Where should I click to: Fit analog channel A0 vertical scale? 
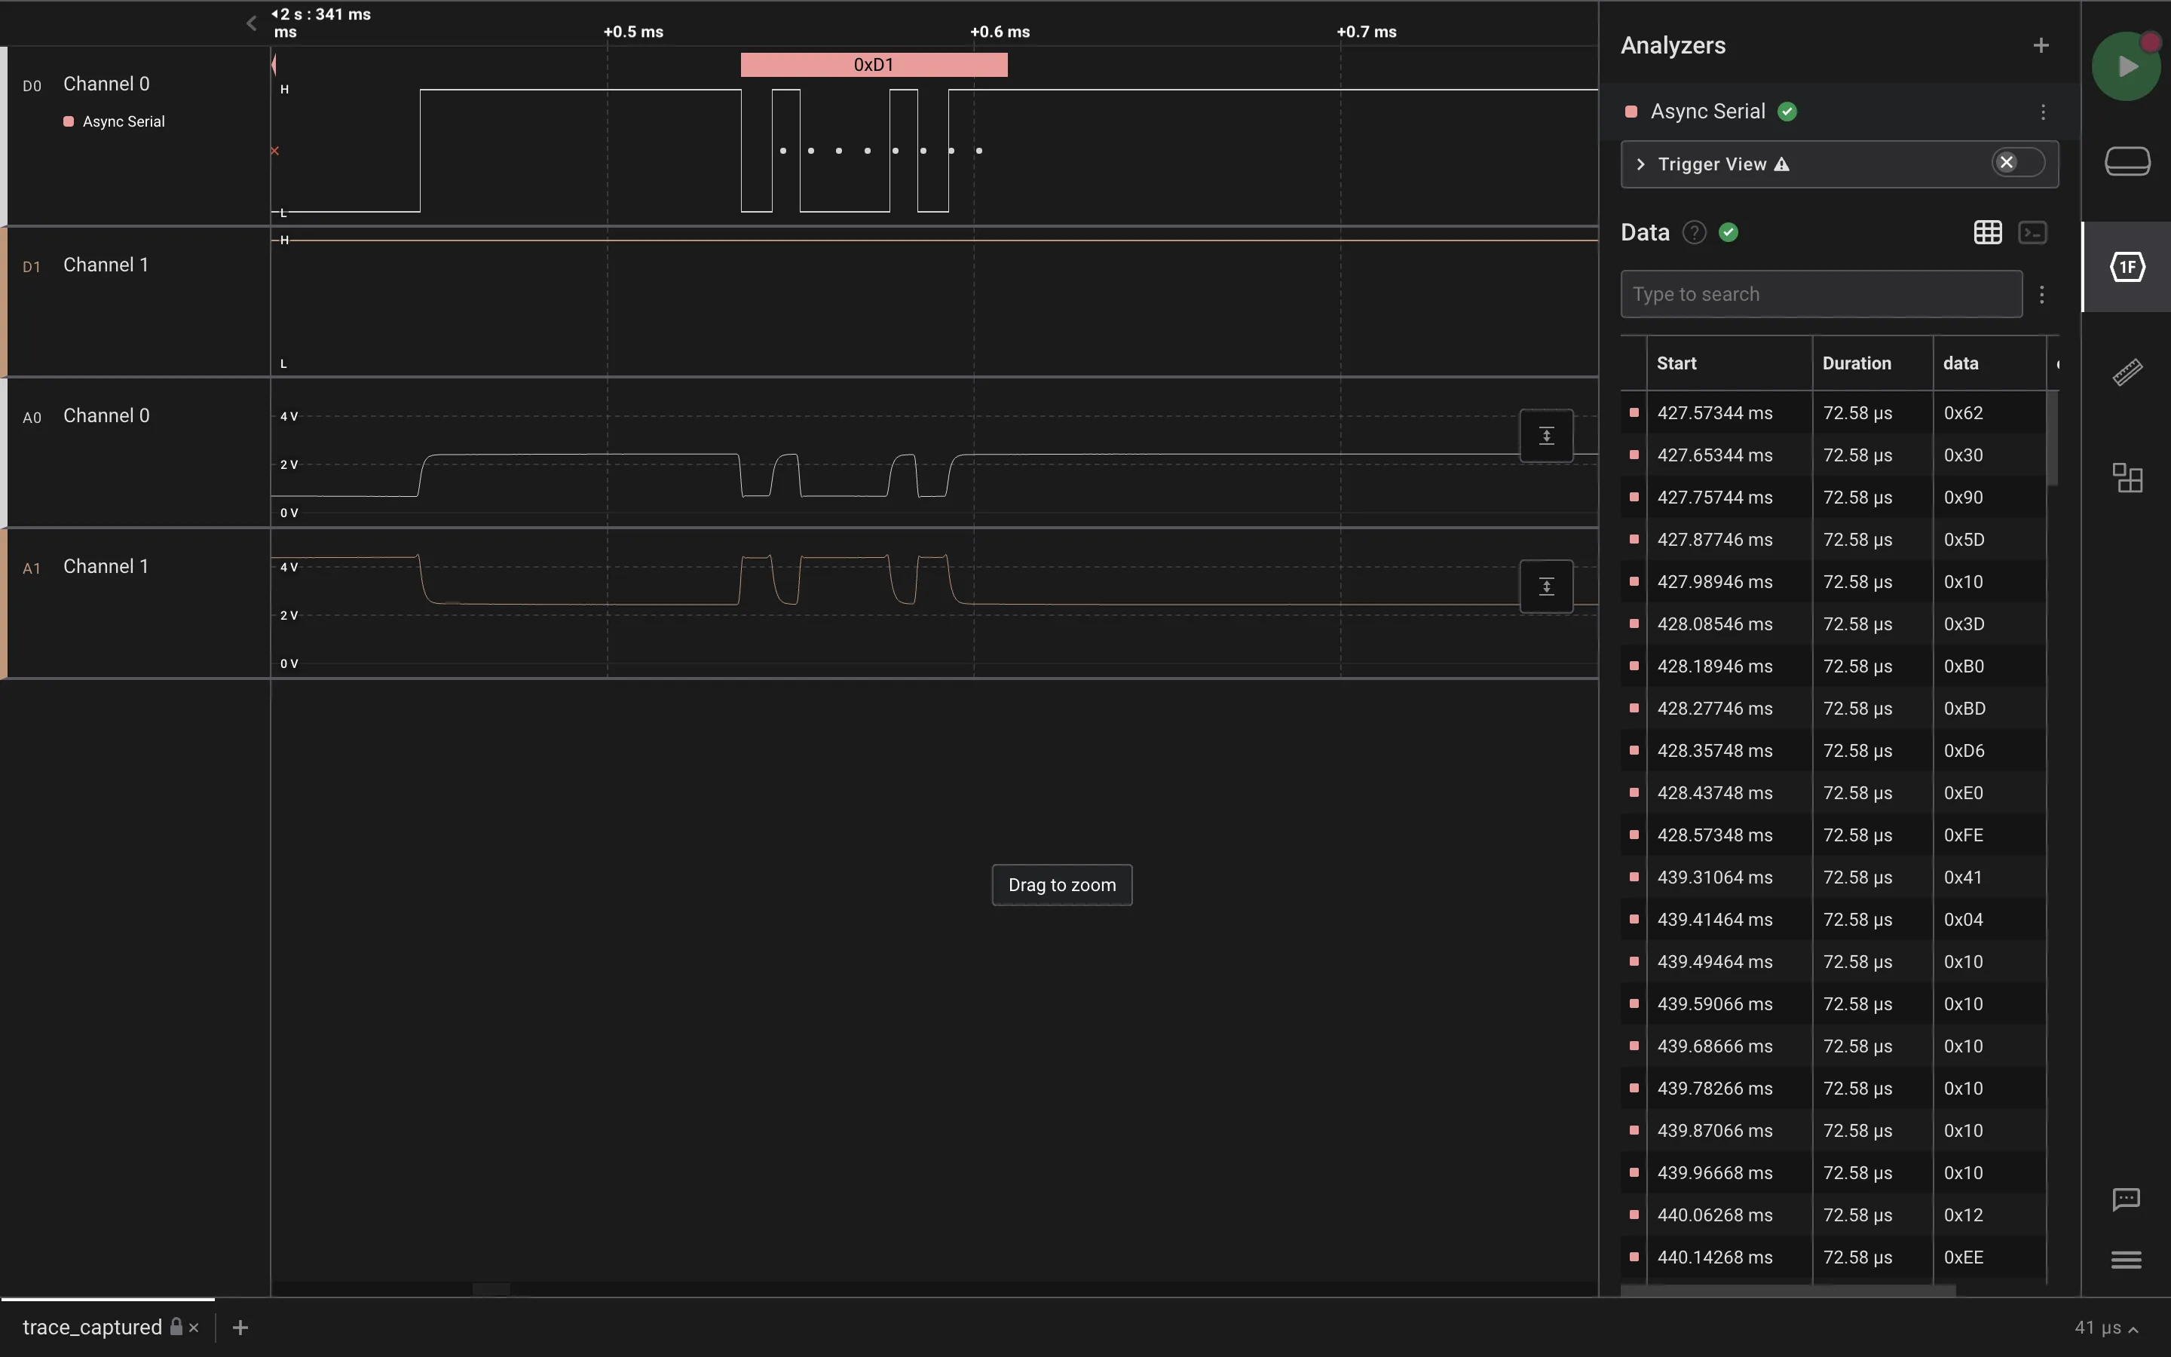tap(1546, 437)
